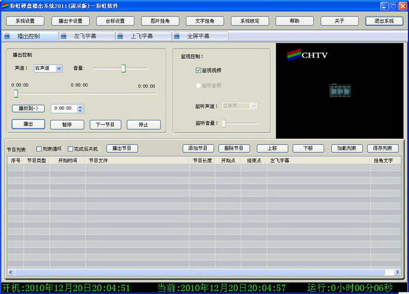
Task: Increase play-to time with up spinner
Action: pos(81,107)
